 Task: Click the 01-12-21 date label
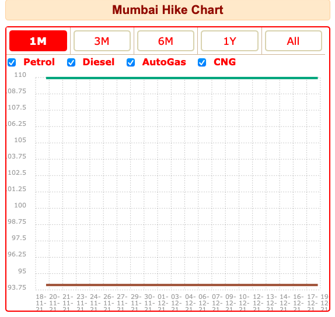coord(163,303)
